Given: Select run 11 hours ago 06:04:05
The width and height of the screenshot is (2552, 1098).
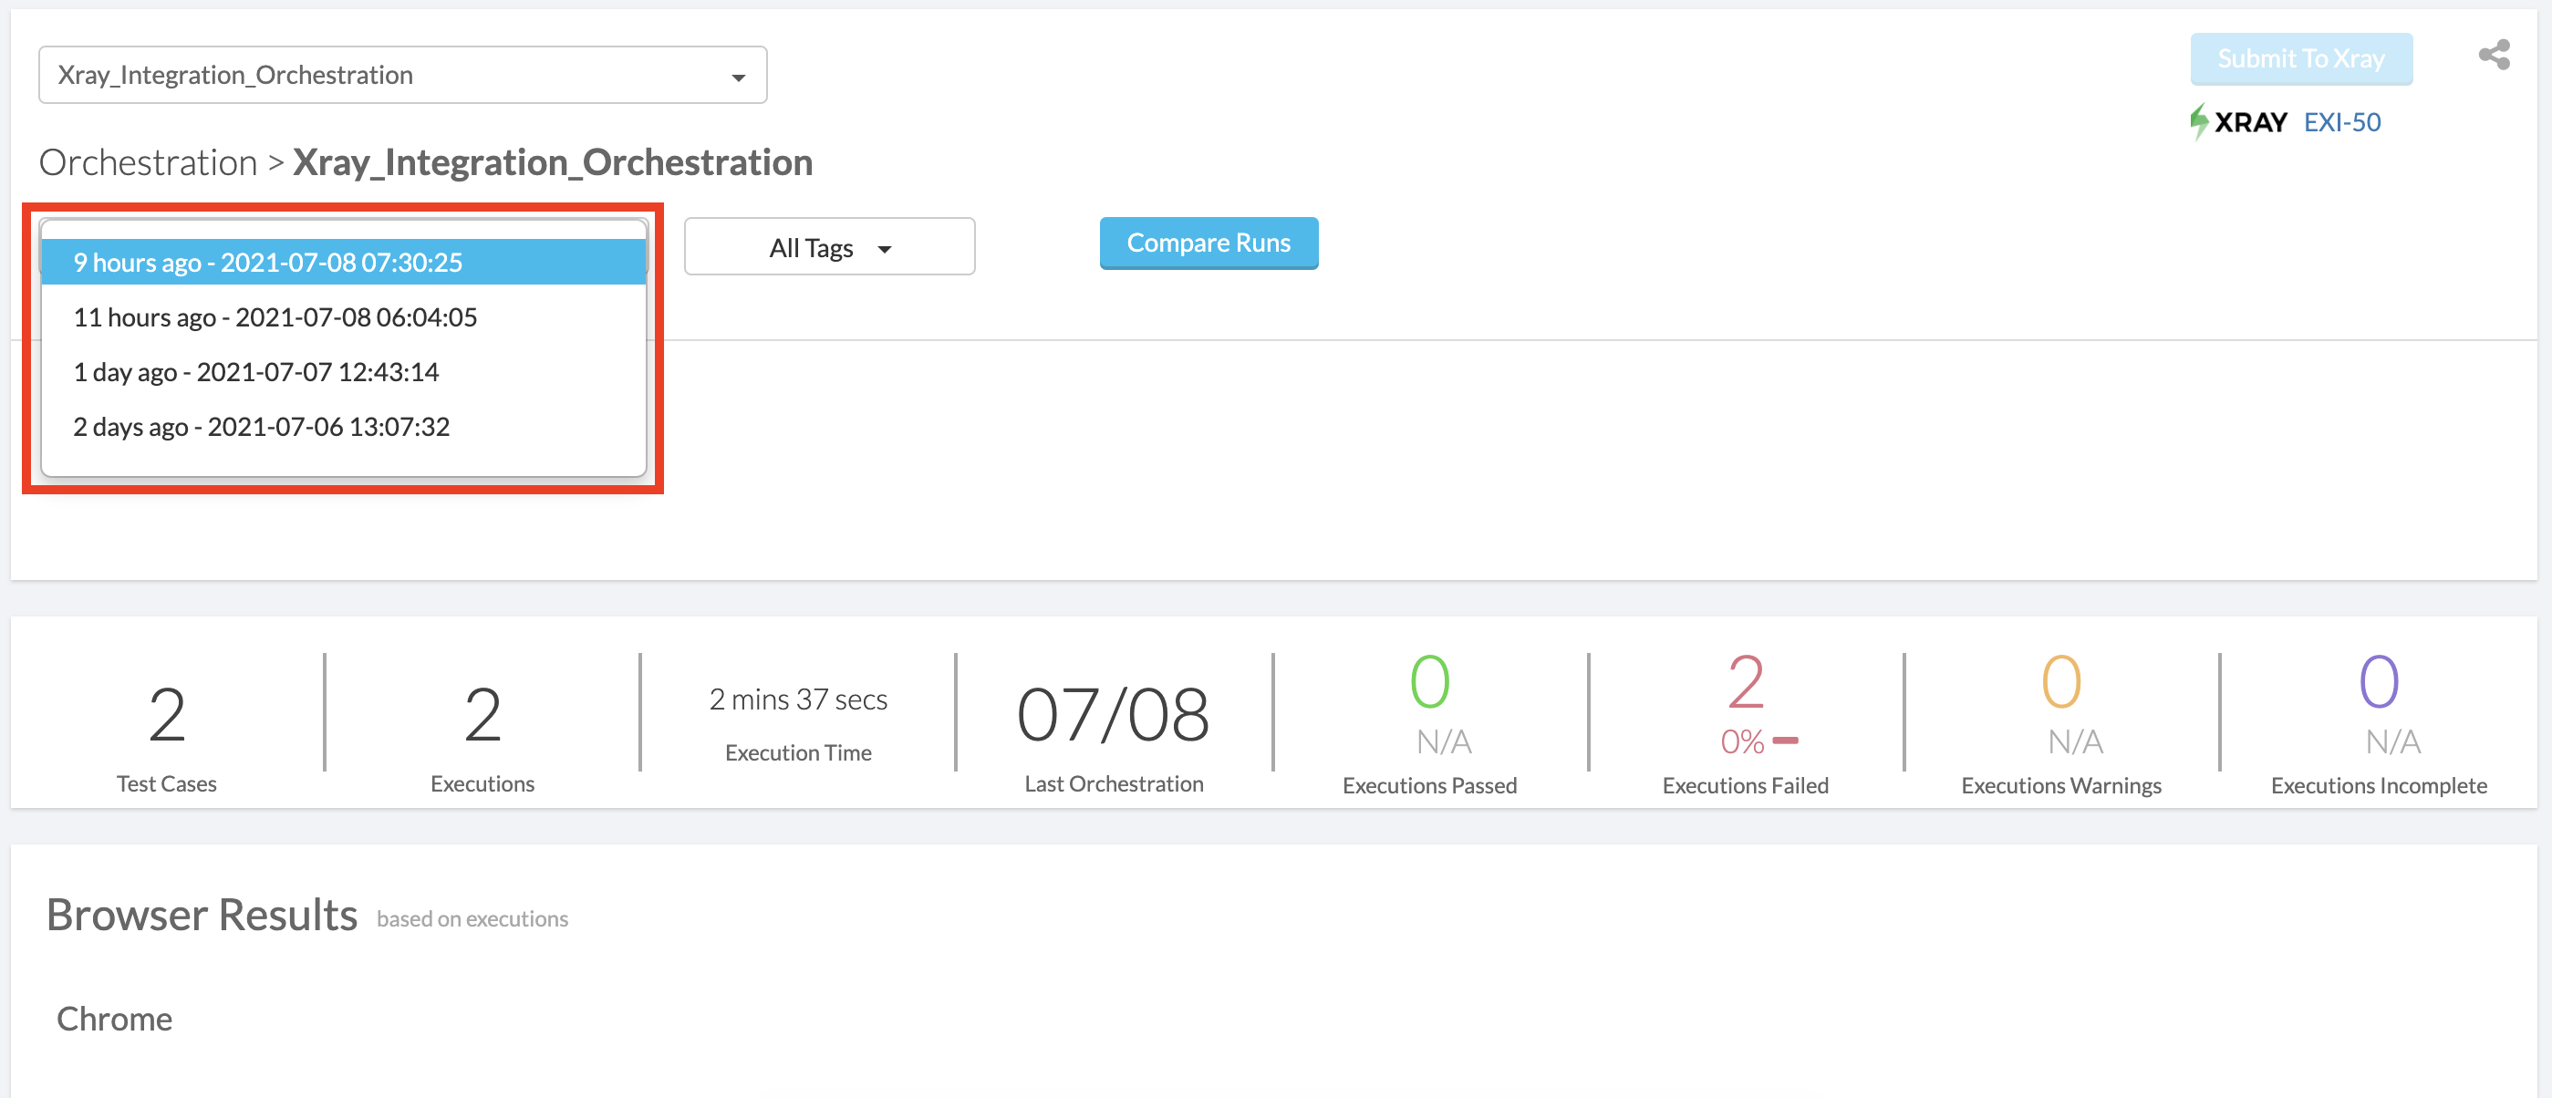Looking at the screenshot, I should click(344, 317).
